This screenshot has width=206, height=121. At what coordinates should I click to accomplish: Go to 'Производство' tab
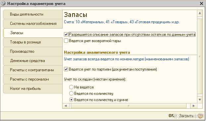[x=33, y=51]
